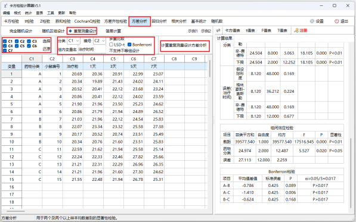The height and width of the screenshot is (222, 356).
Task: Uncheck the C2 column checkbox
Action: pyautogui.click(x=17, y=41)
